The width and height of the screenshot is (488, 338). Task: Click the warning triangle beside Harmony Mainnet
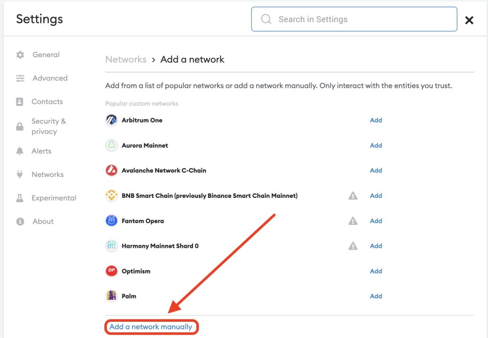coord(353,246)
